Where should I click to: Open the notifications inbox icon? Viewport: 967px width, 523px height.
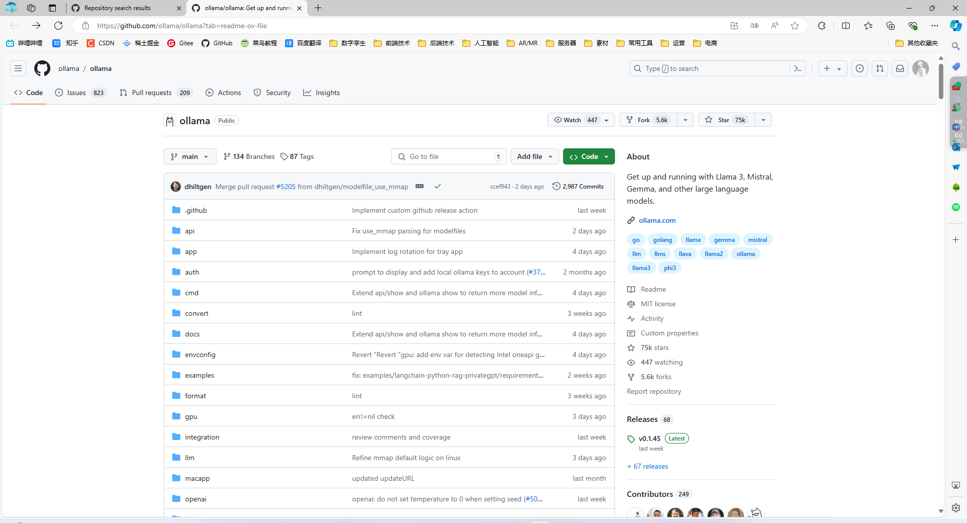900,68
